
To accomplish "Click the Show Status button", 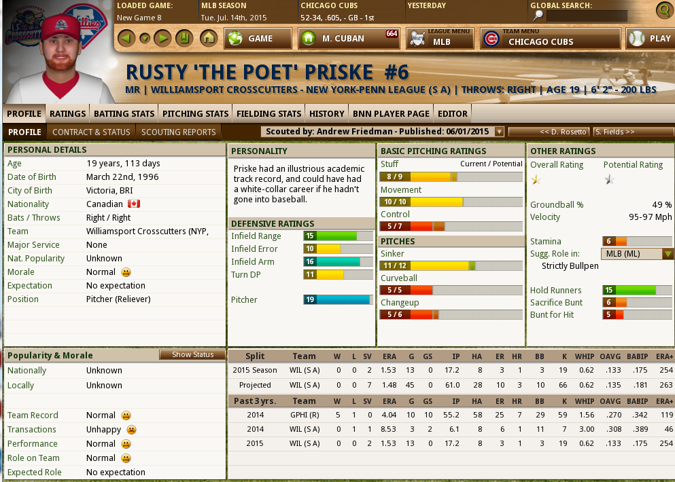I will 192,355.
